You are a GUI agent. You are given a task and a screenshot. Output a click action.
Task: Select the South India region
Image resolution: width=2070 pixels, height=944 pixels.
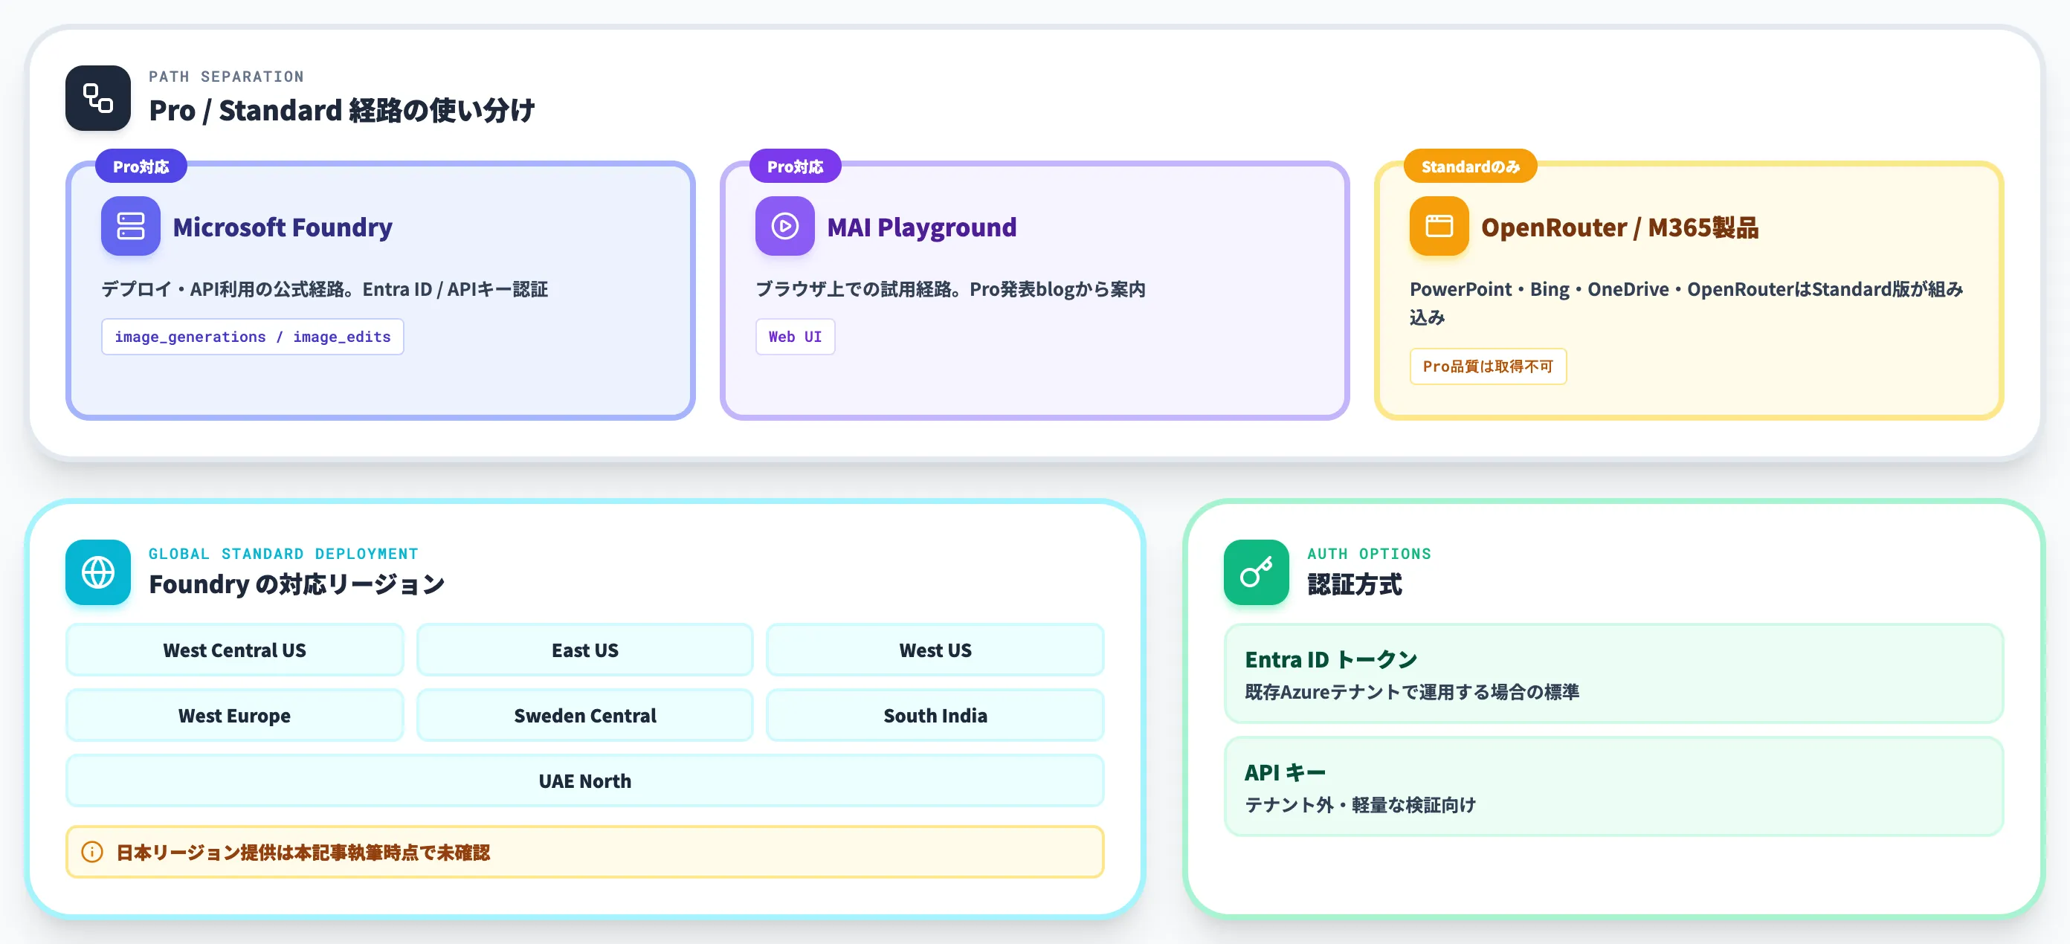pos(935,715)
